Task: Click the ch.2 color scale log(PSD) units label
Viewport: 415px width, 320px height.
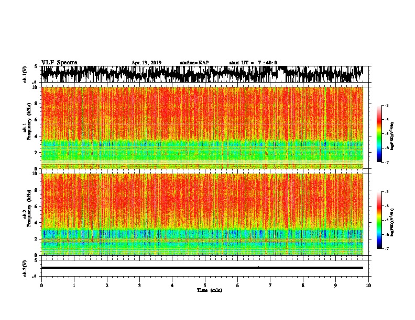Action: [x=392, y=222]
